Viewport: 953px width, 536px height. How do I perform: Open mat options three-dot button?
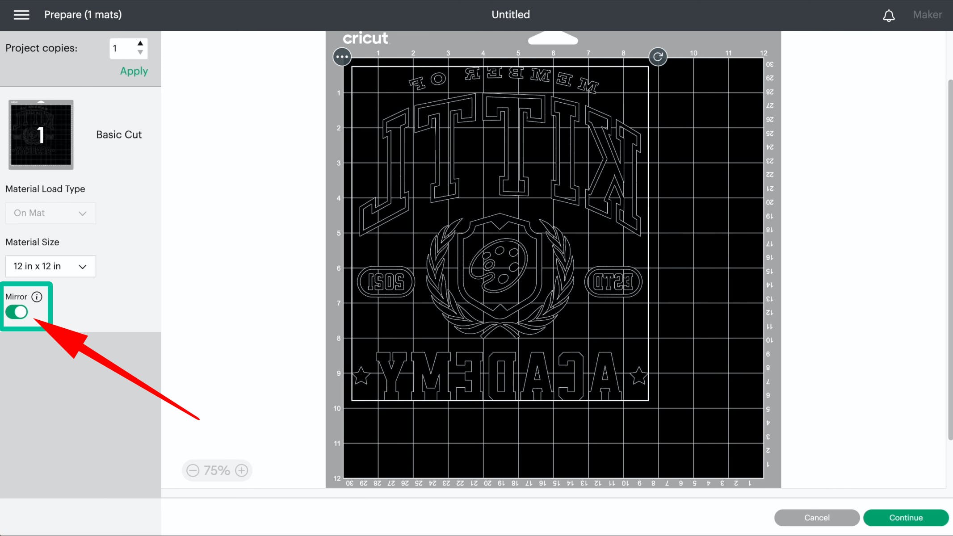coord(342,57)
